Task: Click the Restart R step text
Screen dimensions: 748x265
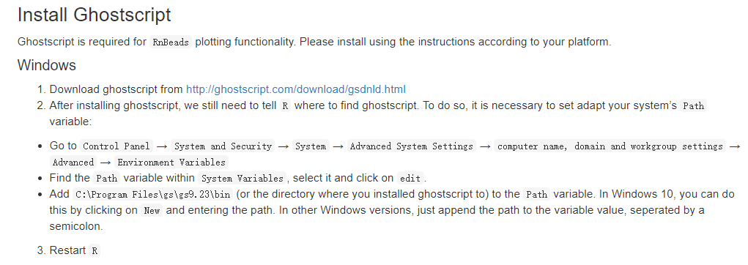Action: click(75, 250)
